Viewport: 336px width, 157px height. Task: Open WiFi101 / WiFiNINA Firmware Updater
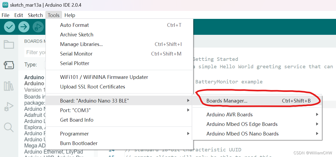[119, 77]
